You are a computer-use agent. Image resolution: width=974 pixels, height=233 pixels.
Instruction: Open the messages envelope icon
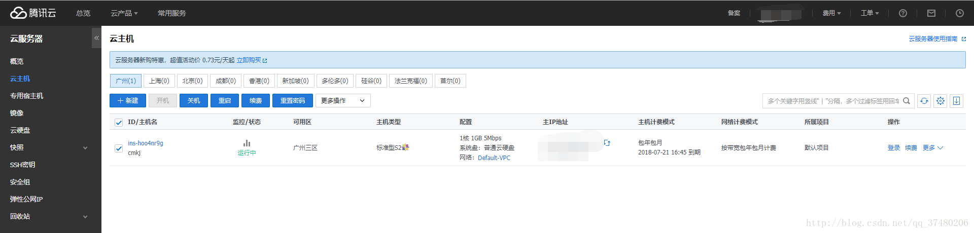click(931, 13)
